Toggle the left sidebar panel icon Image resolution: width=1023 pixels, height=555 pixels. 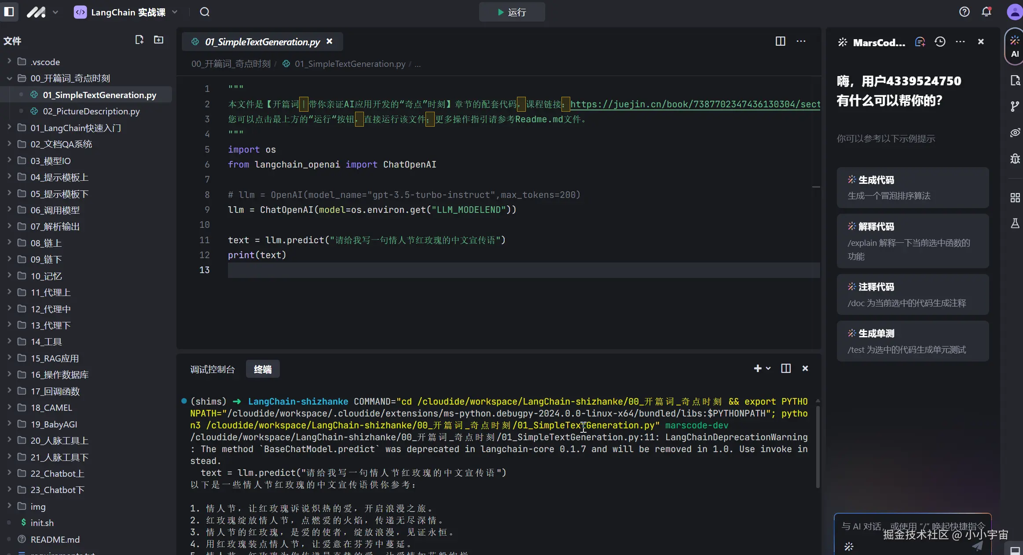click(9, 12)
